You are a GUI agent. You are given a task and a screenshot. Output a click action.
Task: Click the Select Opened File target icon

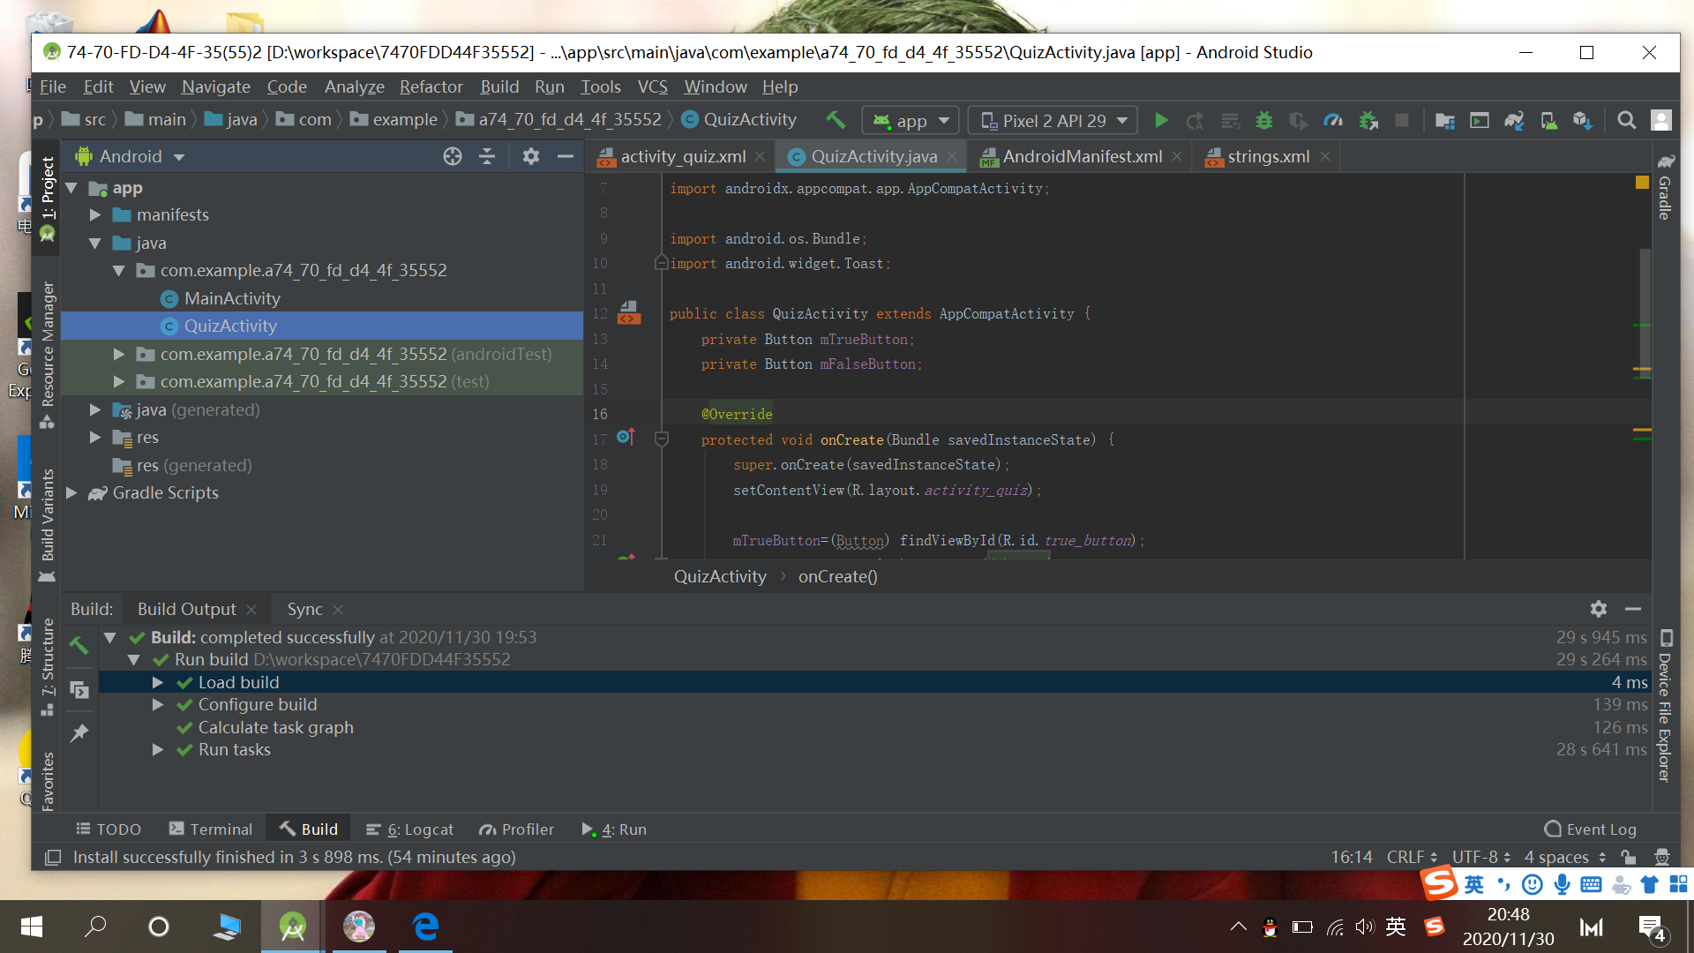453,157
